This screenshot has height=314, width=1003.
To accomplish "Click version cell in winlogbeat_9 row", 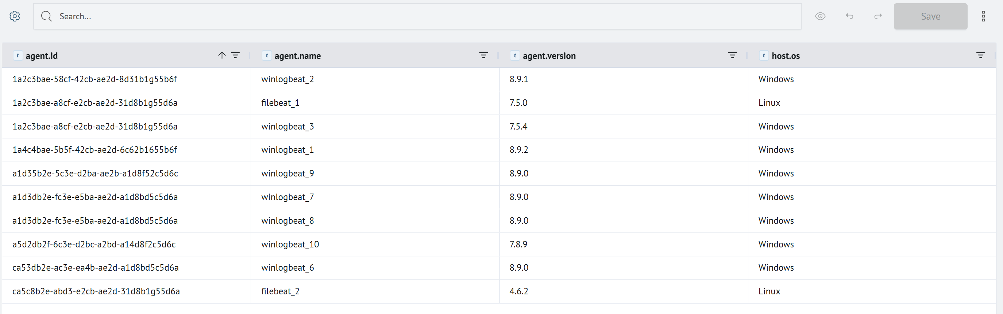I will coord(624,174).
